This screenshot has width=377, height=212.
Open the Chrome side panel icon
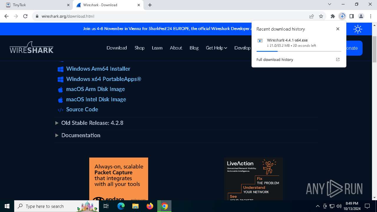pos(351,16)
